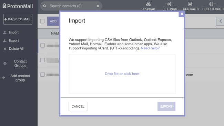The image size is (224, 126).
Task: Tick the second contact's checkbox
Action: point(42,60)
